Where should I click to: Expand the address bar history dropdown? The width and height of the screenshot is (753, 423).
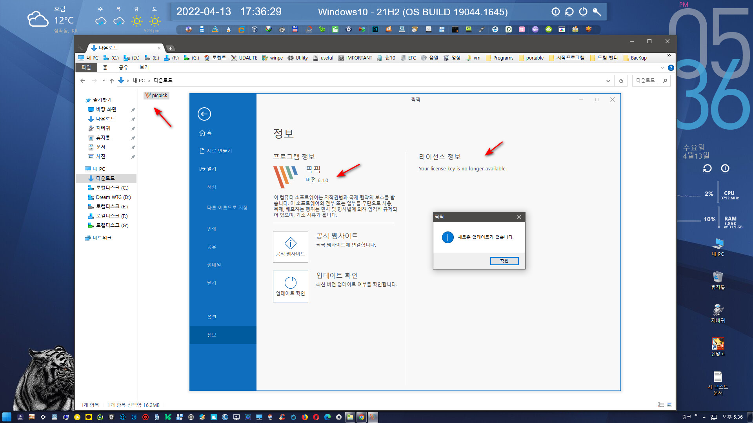click(x=608, y=81)
